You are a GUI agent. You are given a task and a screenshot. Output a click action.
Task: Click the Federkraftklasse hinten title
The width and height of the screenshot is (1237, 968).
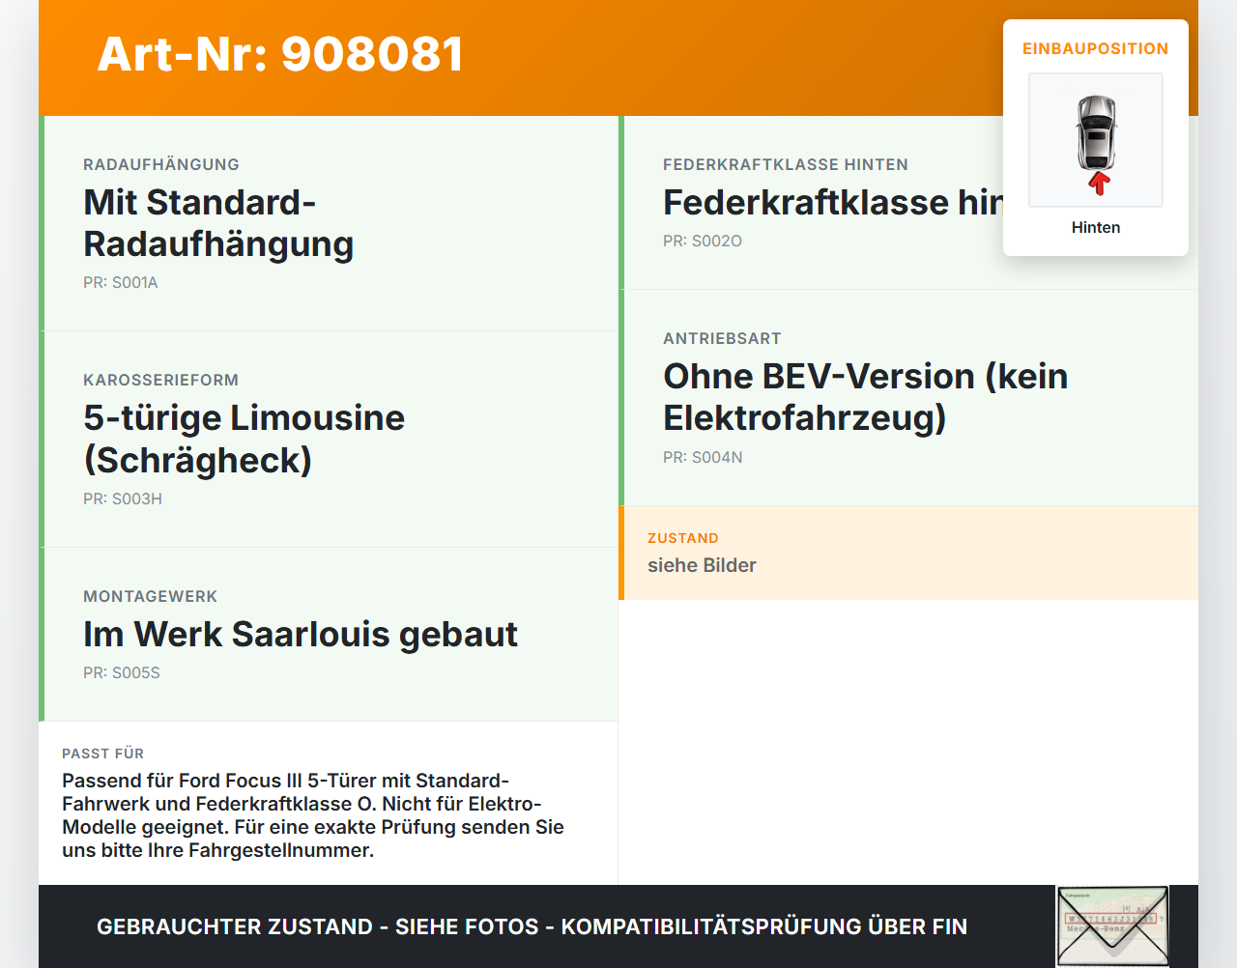point(833,203)
